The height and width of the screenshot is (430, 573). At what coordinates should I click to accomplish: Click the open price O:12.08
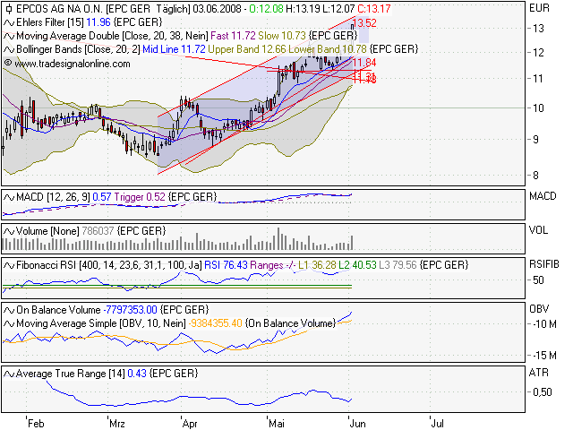coord(266,9)
